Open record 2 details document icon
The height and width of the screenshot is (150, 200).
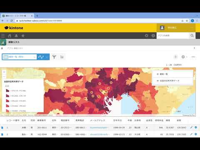coord(2,134)
